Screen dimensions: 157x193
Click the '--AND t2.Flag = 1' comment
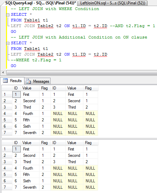pyautogui.click(x=133, y=26)
